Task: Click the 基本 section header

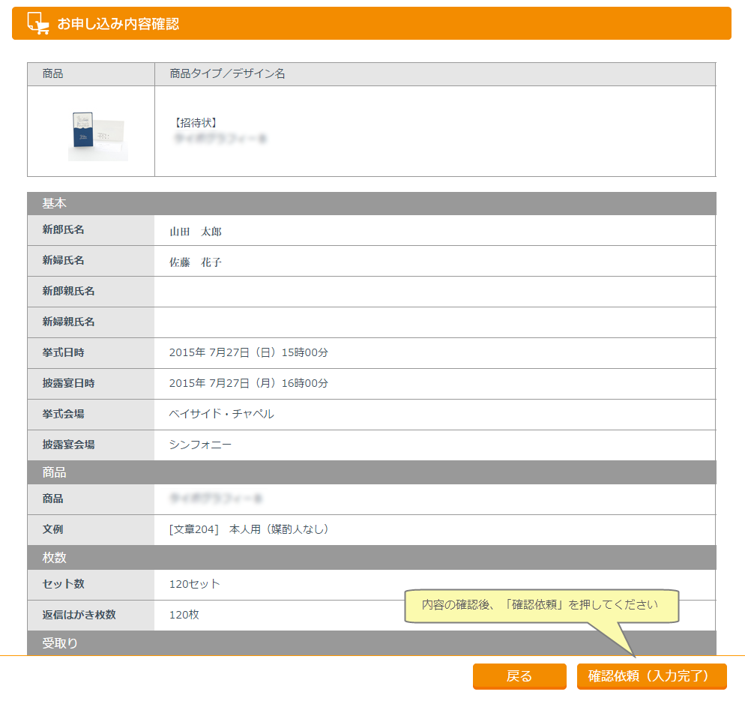Action: click(54, 203)
